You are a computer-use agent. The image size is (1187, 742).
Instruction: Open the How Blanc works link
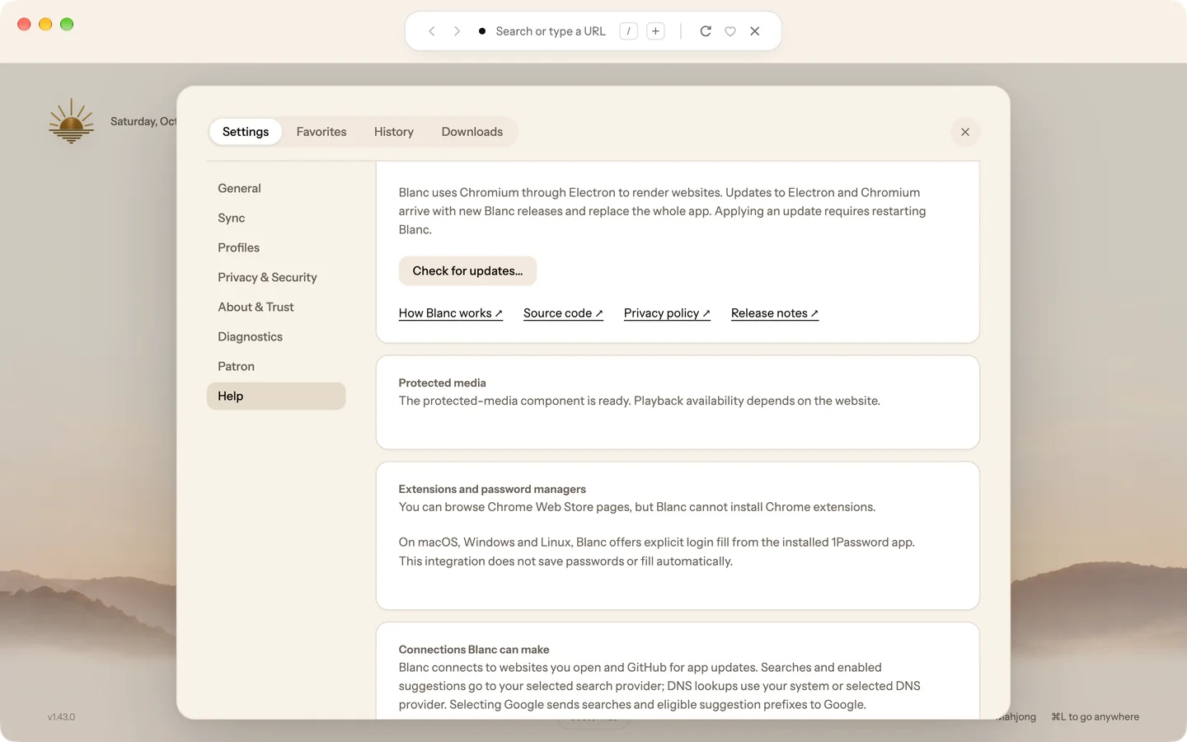click(x=451, y=313)
